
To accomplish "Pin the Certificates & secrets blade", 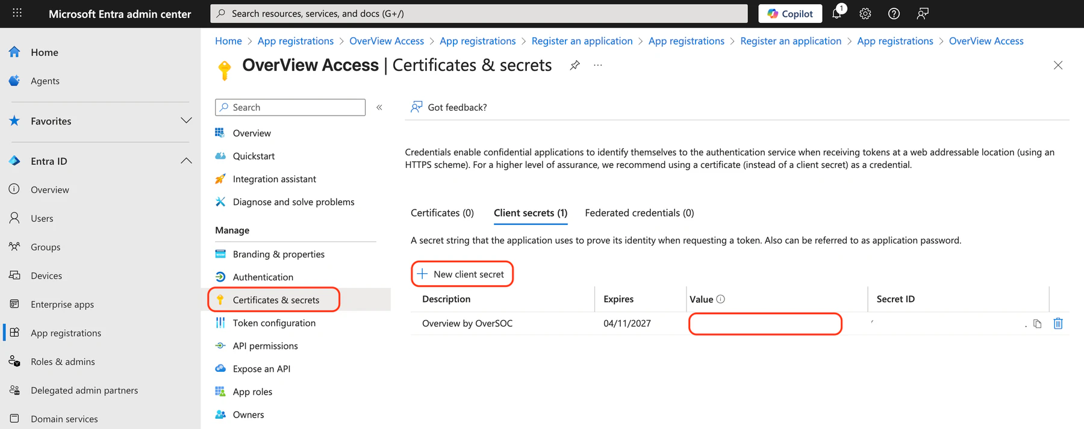I will pyautogui.click(x=575, y=65).
